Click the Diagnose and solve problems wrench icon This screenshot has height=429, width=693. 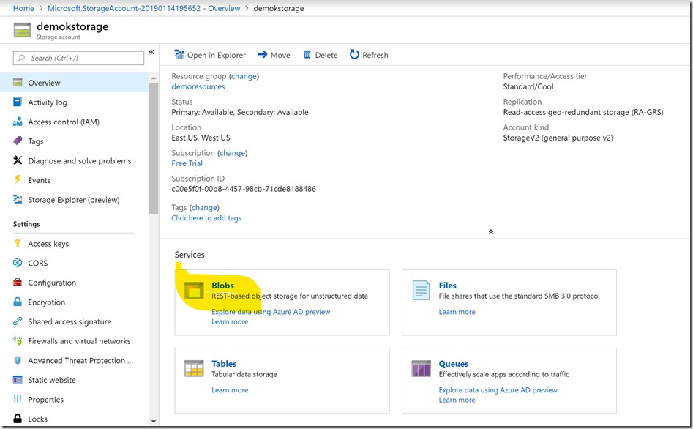[18, 160]
